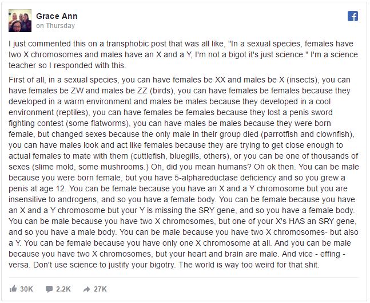Click the text "SRY gene" after "HAS an"

pyautogui.click(x=336, y=221)
